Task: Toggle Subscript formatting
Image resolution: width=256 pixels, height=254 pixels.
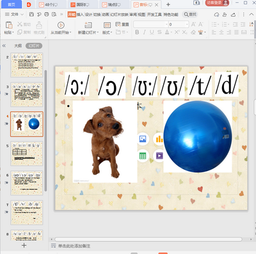Action: [185, 33]
